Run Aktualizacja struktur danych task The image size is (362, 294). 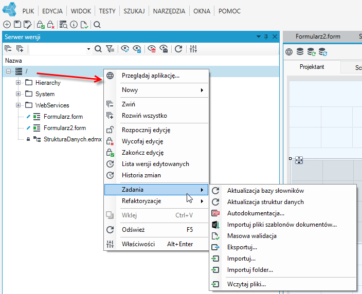pos(283,202)
